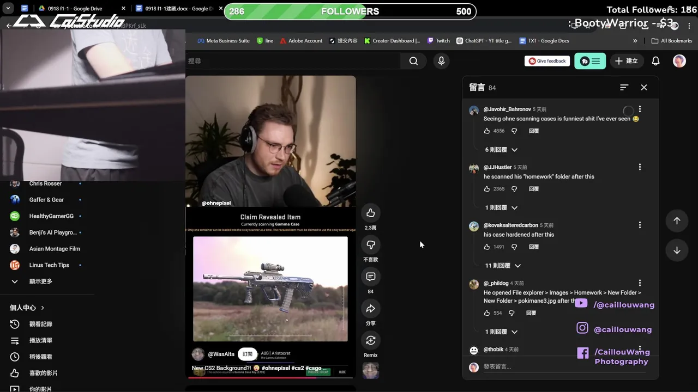
Task: Open the ChatGPT - YT title bookmark
Action: (484, 41)
